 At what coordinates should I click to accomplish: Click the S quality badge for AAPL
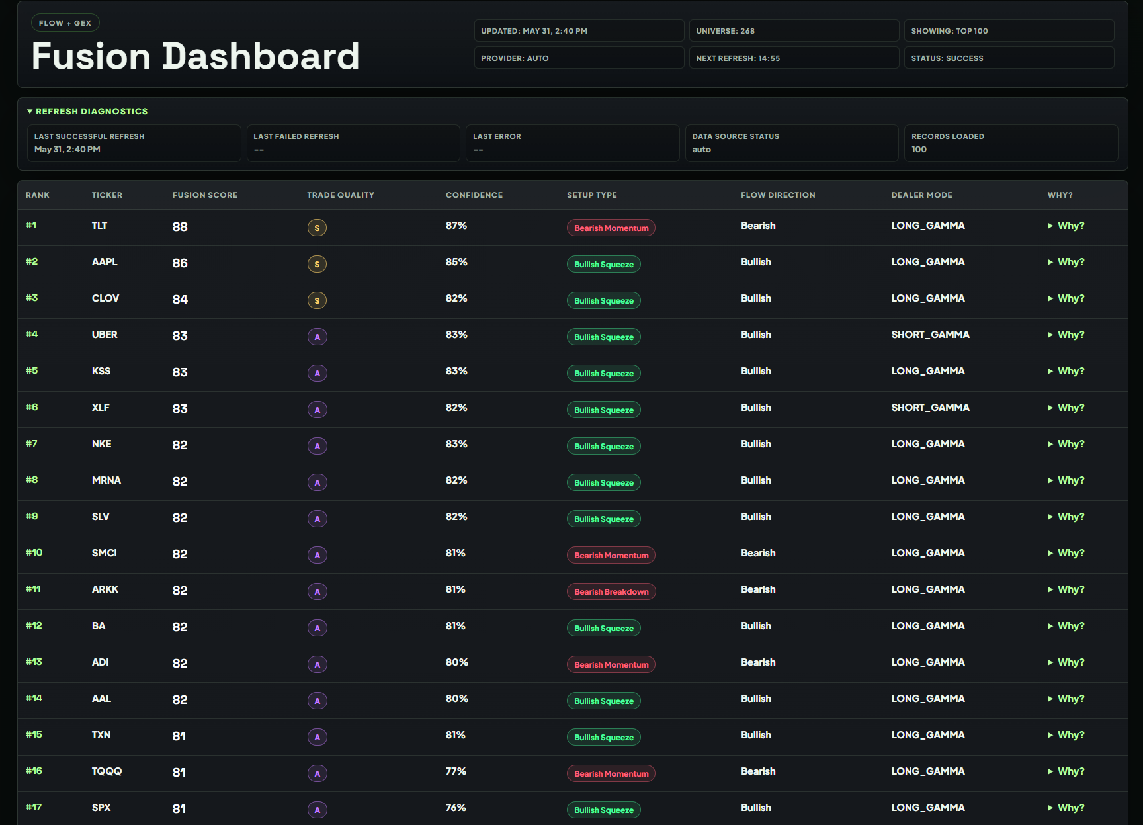pos(317,264)
